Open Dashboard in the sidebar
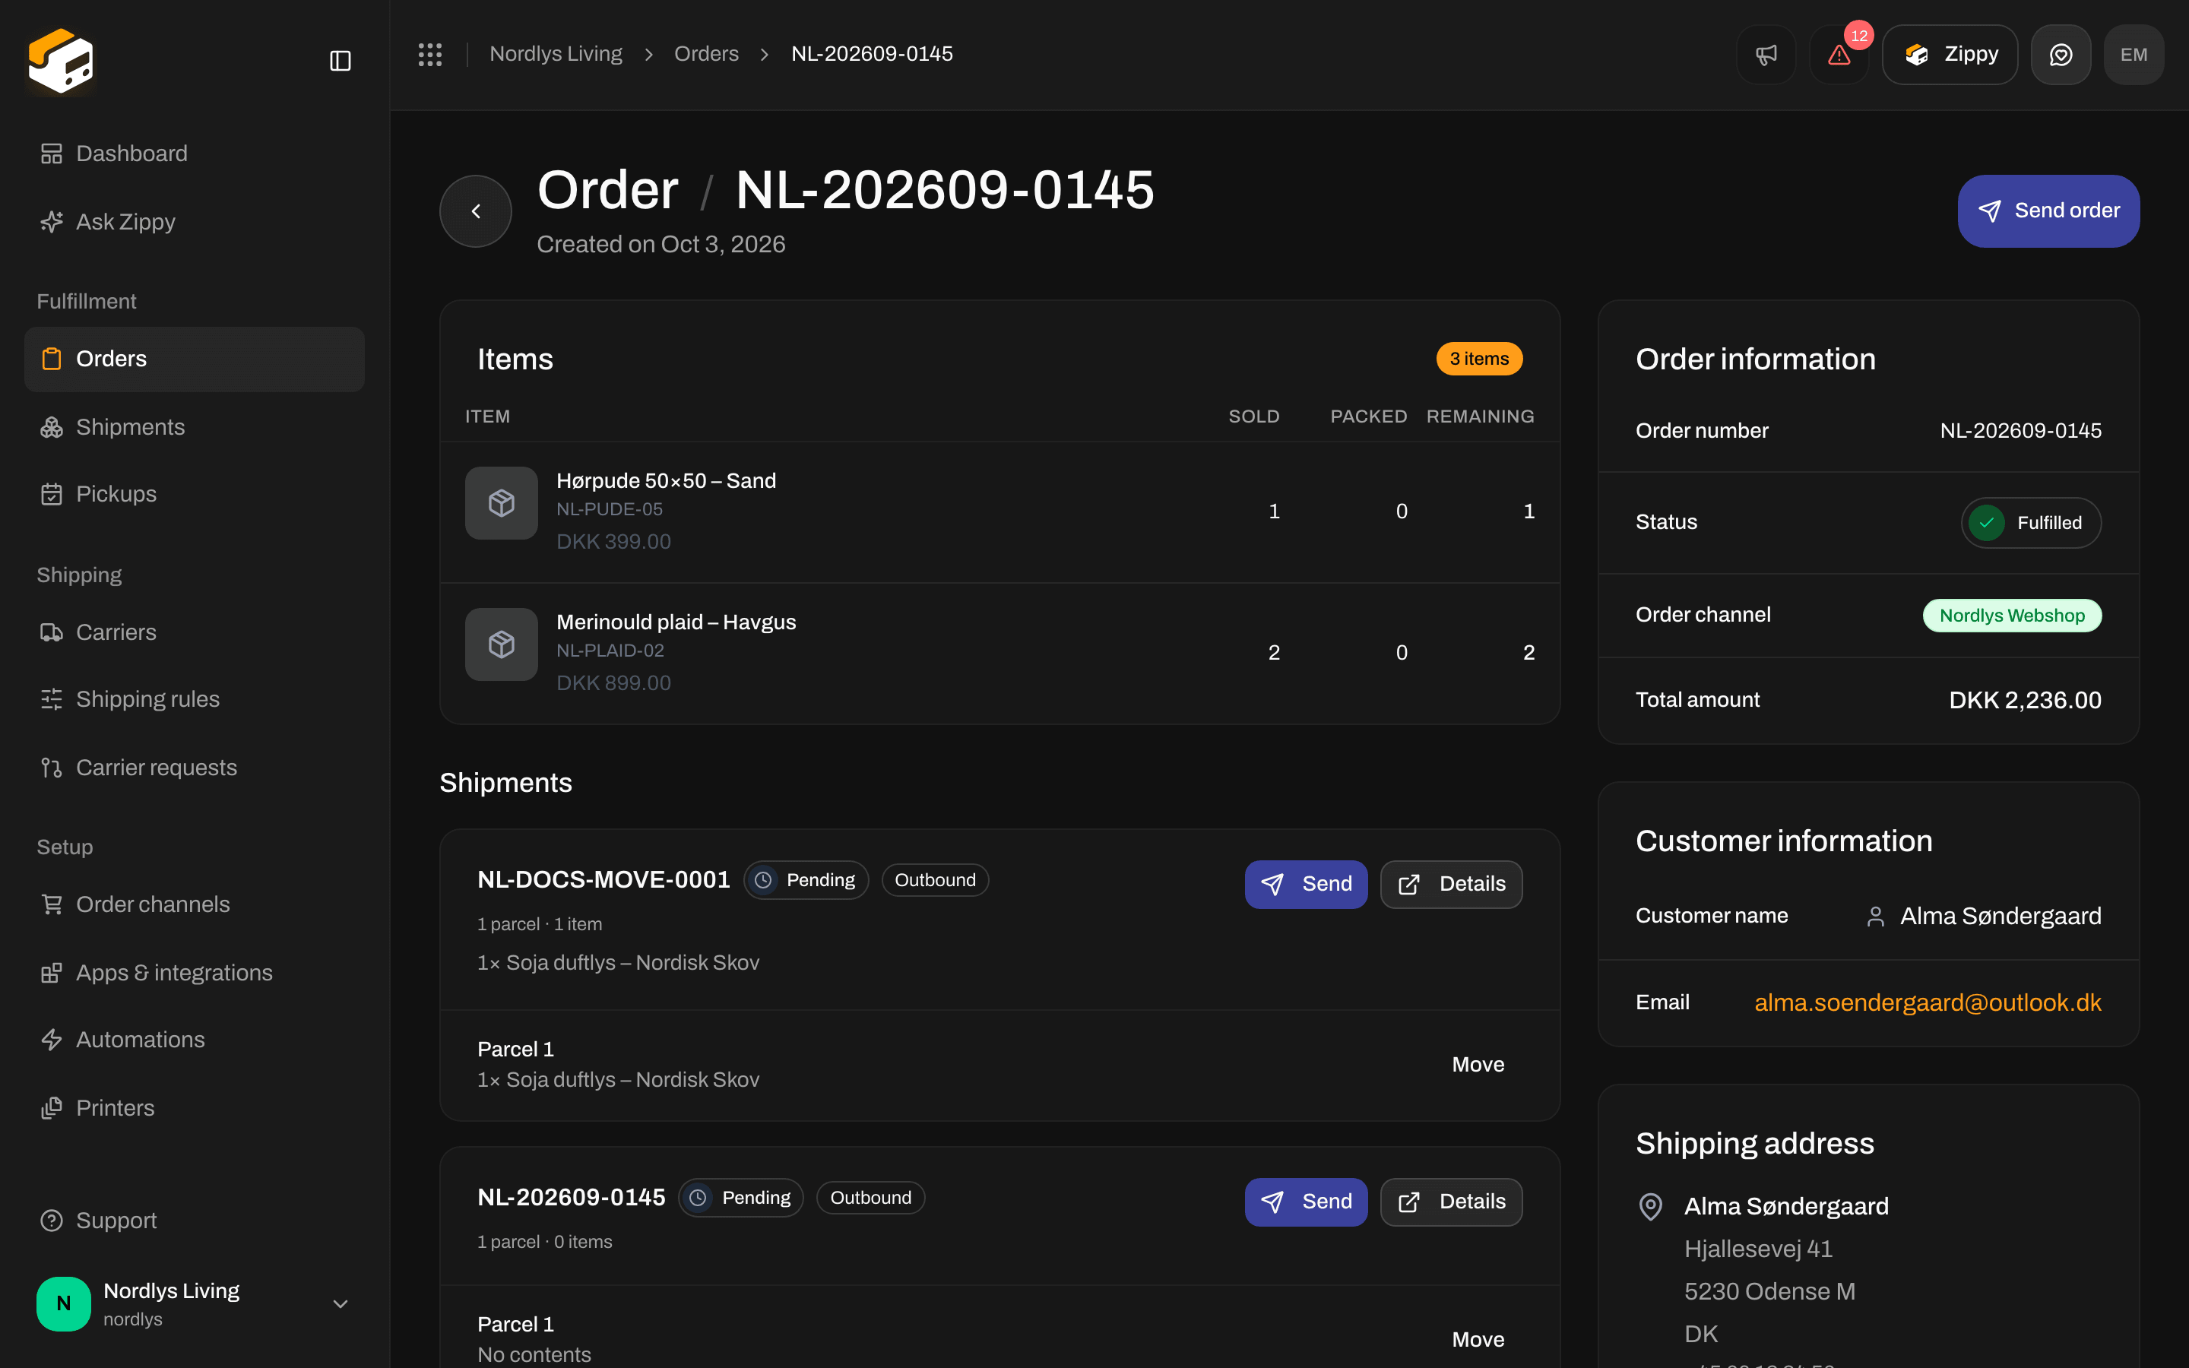The height and width of the screenshot is (1368, 2189). pyautogui.click(x=195, y=154)
